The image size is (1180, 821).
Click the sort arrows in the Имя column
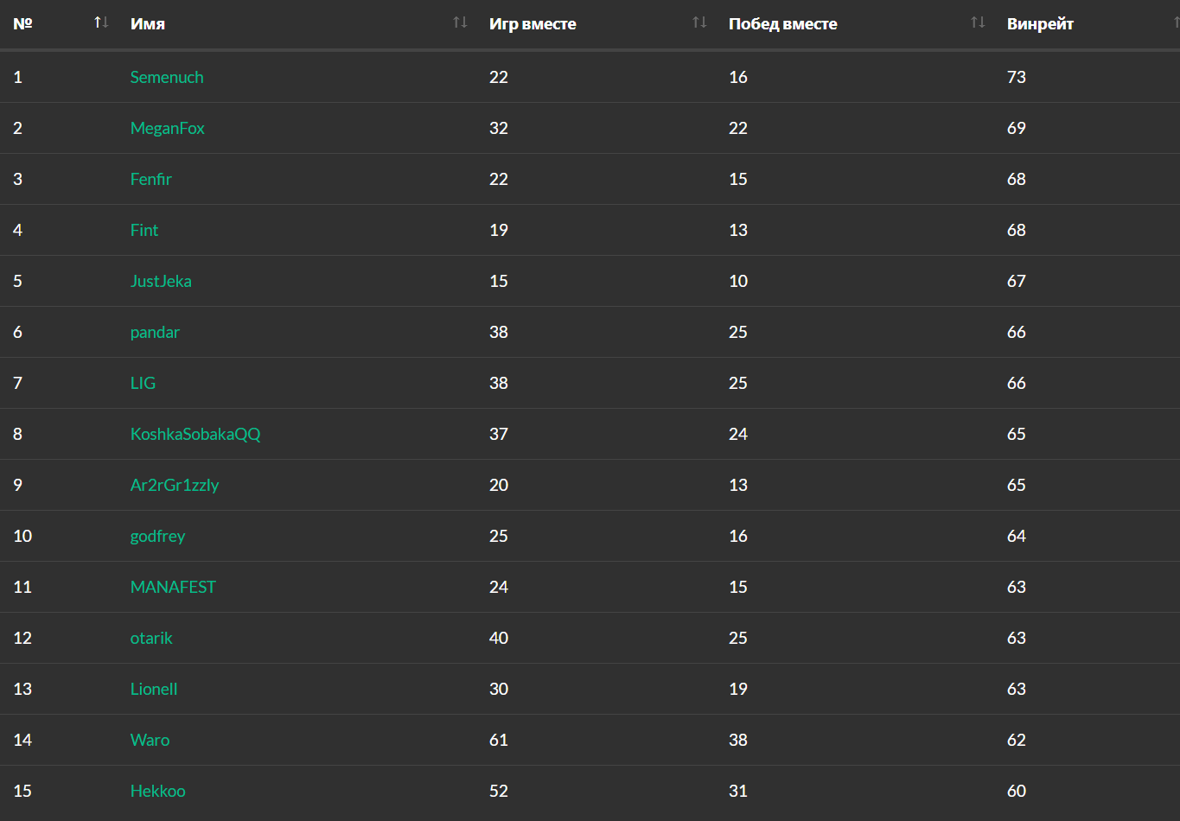pos(460,22)
